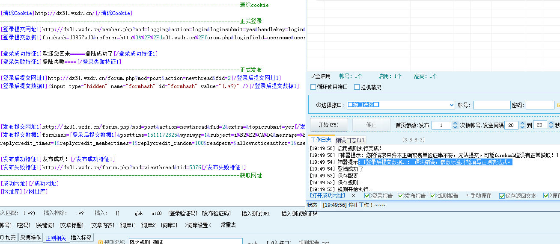Click the [发布失败特征1] rule line
Screen dimensions: 560x244
coord(123,168)
